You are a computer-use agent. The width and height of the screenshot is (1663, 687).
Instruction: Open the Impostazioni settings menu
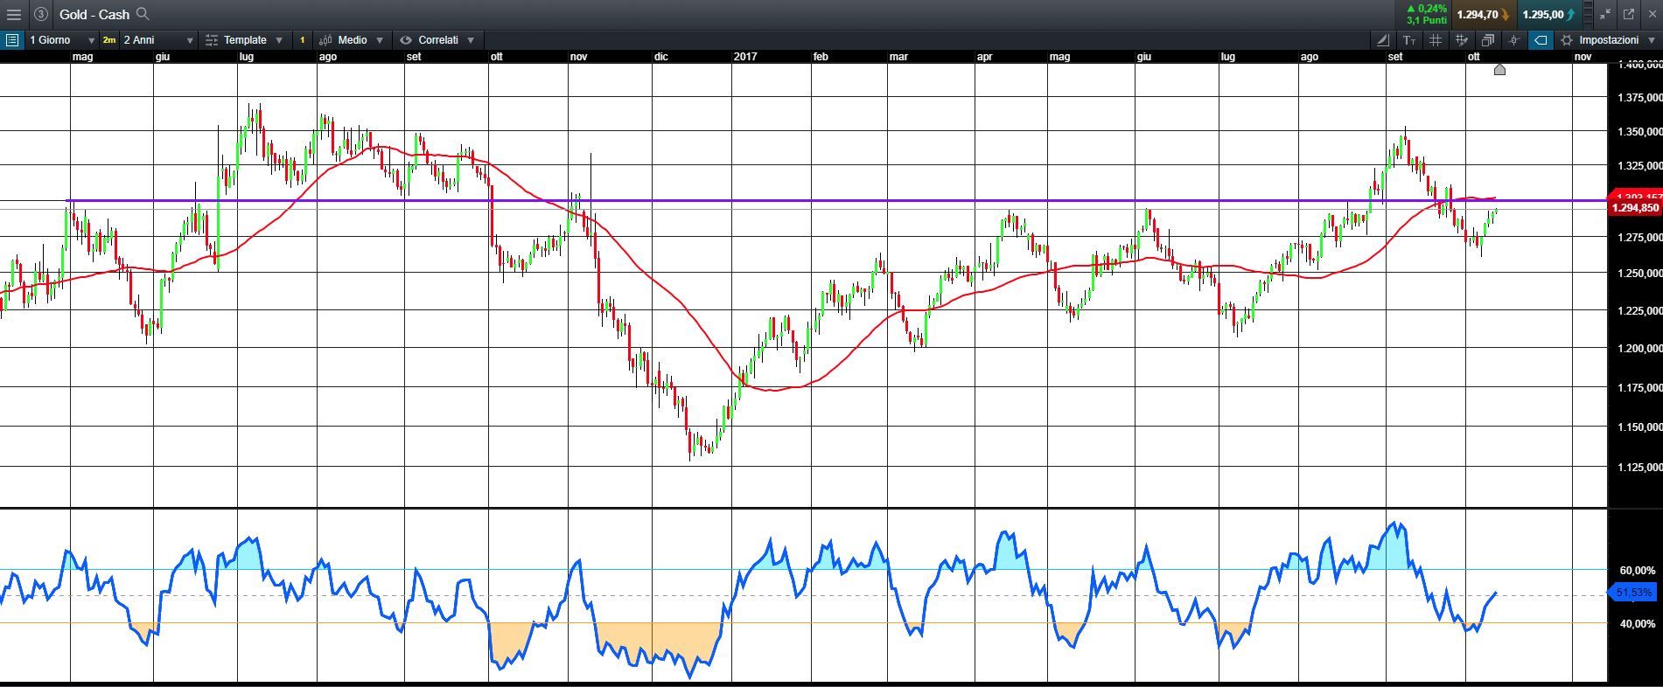(x=1608, y=40)
